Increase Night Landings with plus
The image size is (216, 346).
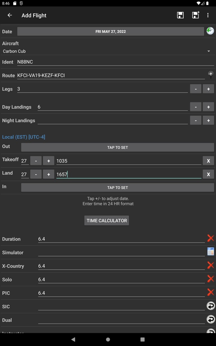208,120
